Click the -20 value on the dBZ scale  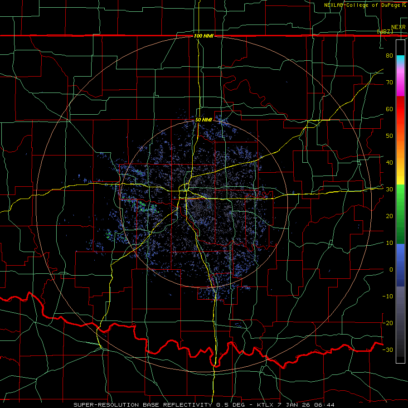388,323
